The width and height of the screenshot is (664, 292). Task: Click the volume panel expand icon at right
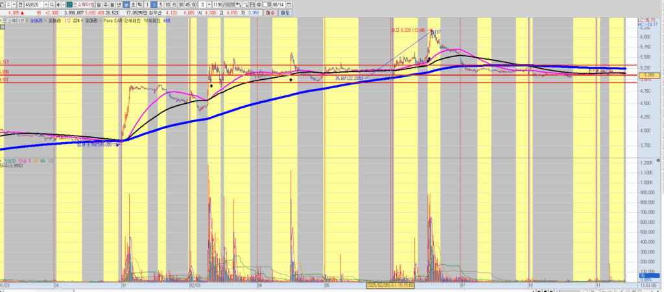[x=658, y=161]
